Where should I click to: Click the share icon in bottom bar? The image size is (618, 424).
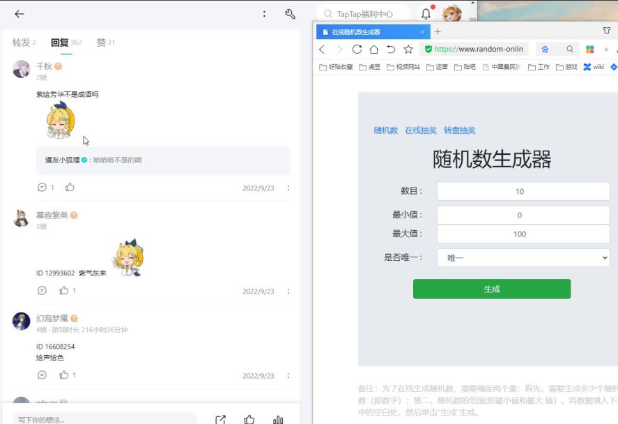click(x=220, y=419)
